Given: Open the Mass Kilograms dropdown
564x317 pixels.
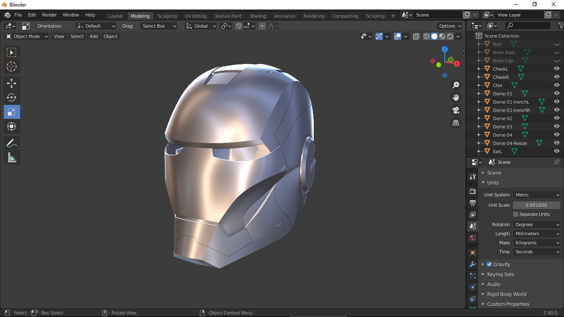Looking at the screenshot, I should [537, 243].
